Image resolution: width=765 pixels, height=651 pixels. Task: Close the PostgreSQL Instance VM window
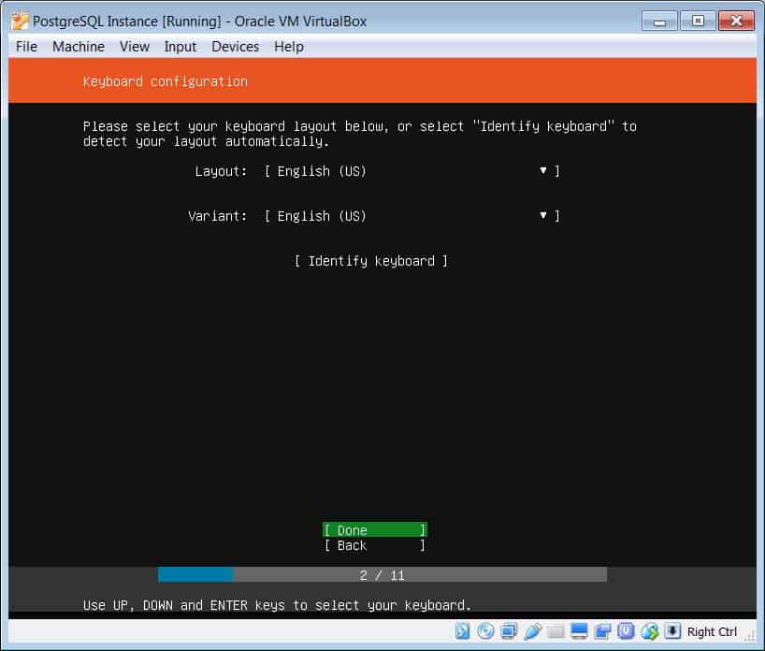click(736, 21)
